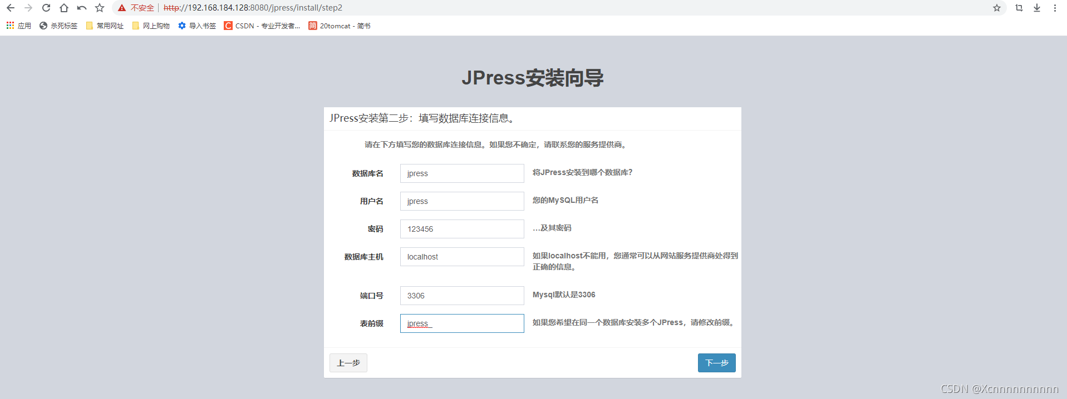Click the 不安全 label in address bar
Screen dimensions: 1067x399
(142, 8)
